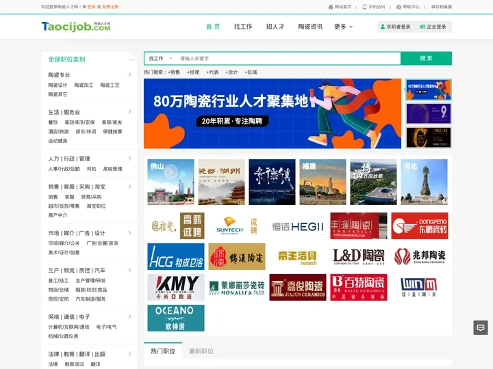Viewport: 493px width, 369px height.
Task: Open the 恒洁 HEGII logo
Action: click(298, 225)
